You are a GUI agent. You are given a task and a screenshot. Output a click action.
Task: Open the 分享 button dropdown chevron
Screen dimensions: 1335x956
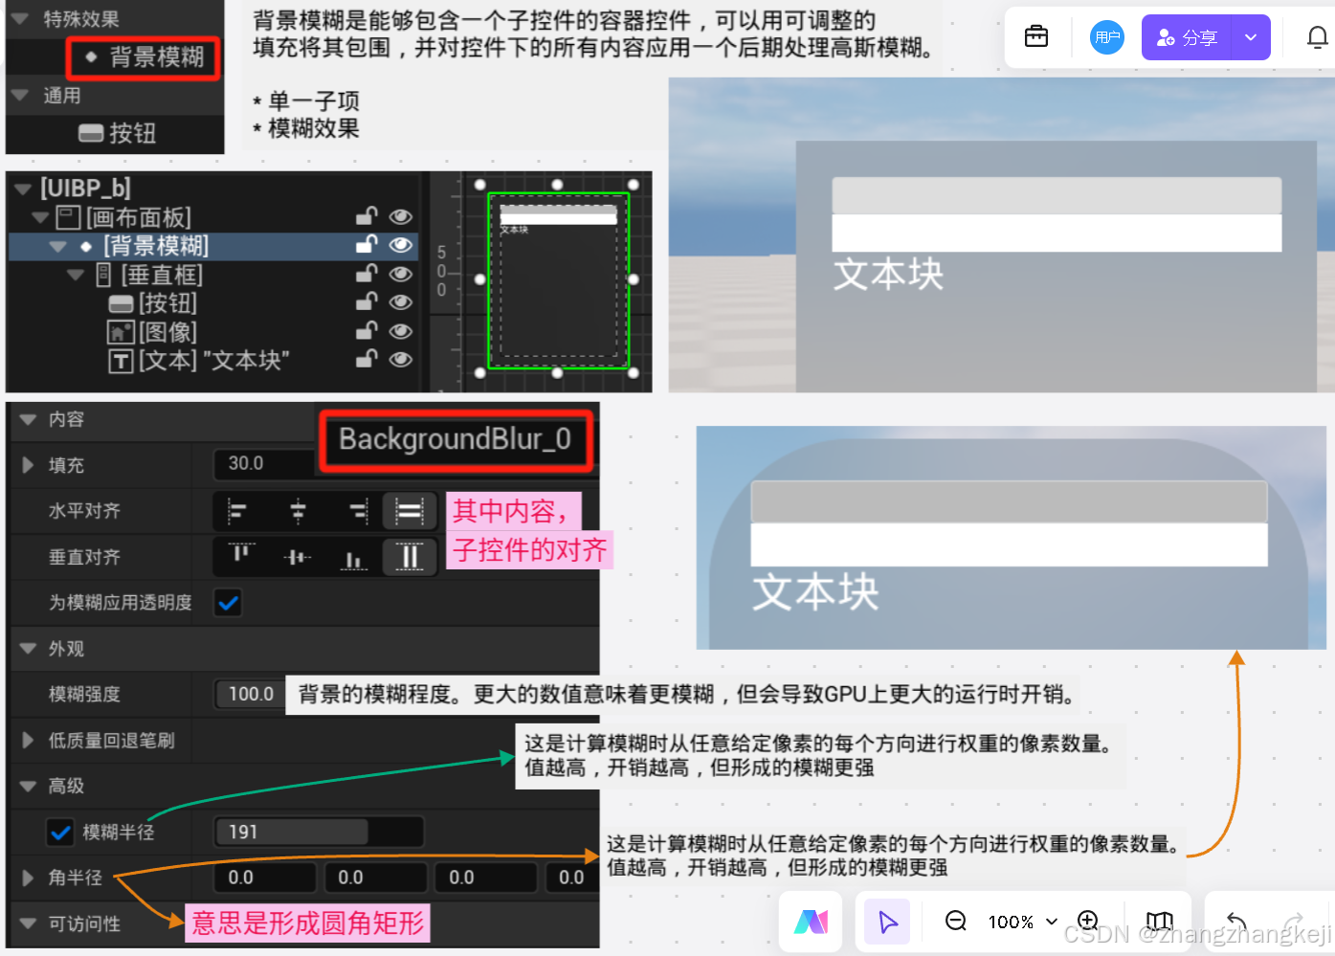pos(1250,36)
